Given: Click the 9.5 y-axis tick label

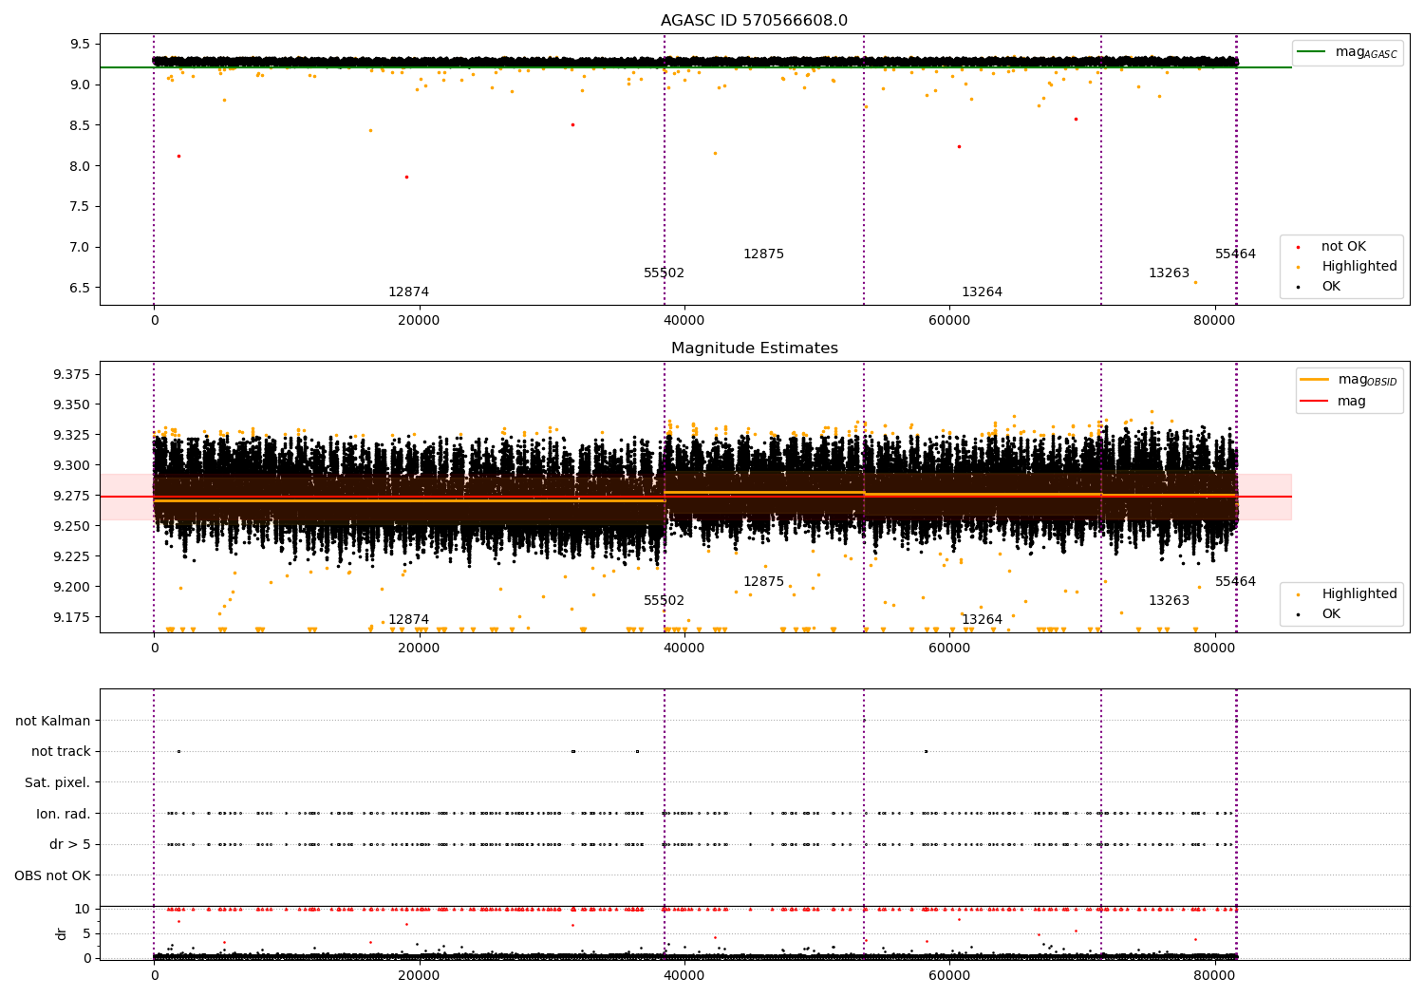Looking at the screenshot, I should tap(80, 44).
